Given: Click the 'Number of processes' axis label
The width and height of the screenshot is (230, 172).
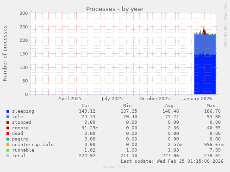Looking at the screenshot, I should [x=5, y=53].
